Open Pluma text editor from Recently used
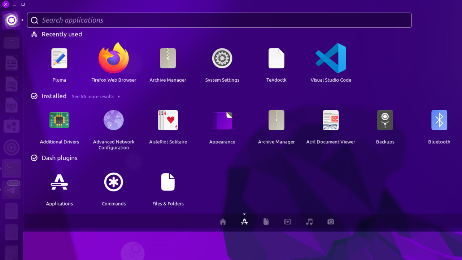The width and height of the screenshot is (462, 260). (59, 58)
